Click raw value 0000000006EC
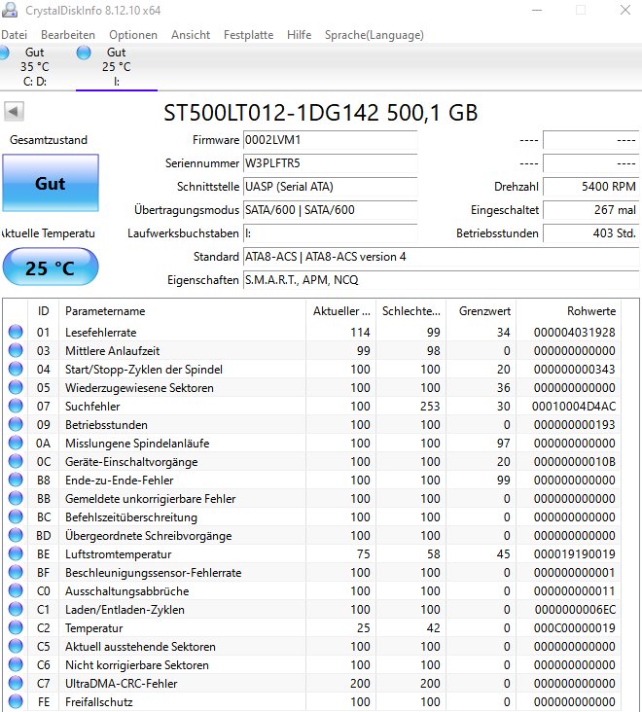The image size is (642, 712). point(575,610)
